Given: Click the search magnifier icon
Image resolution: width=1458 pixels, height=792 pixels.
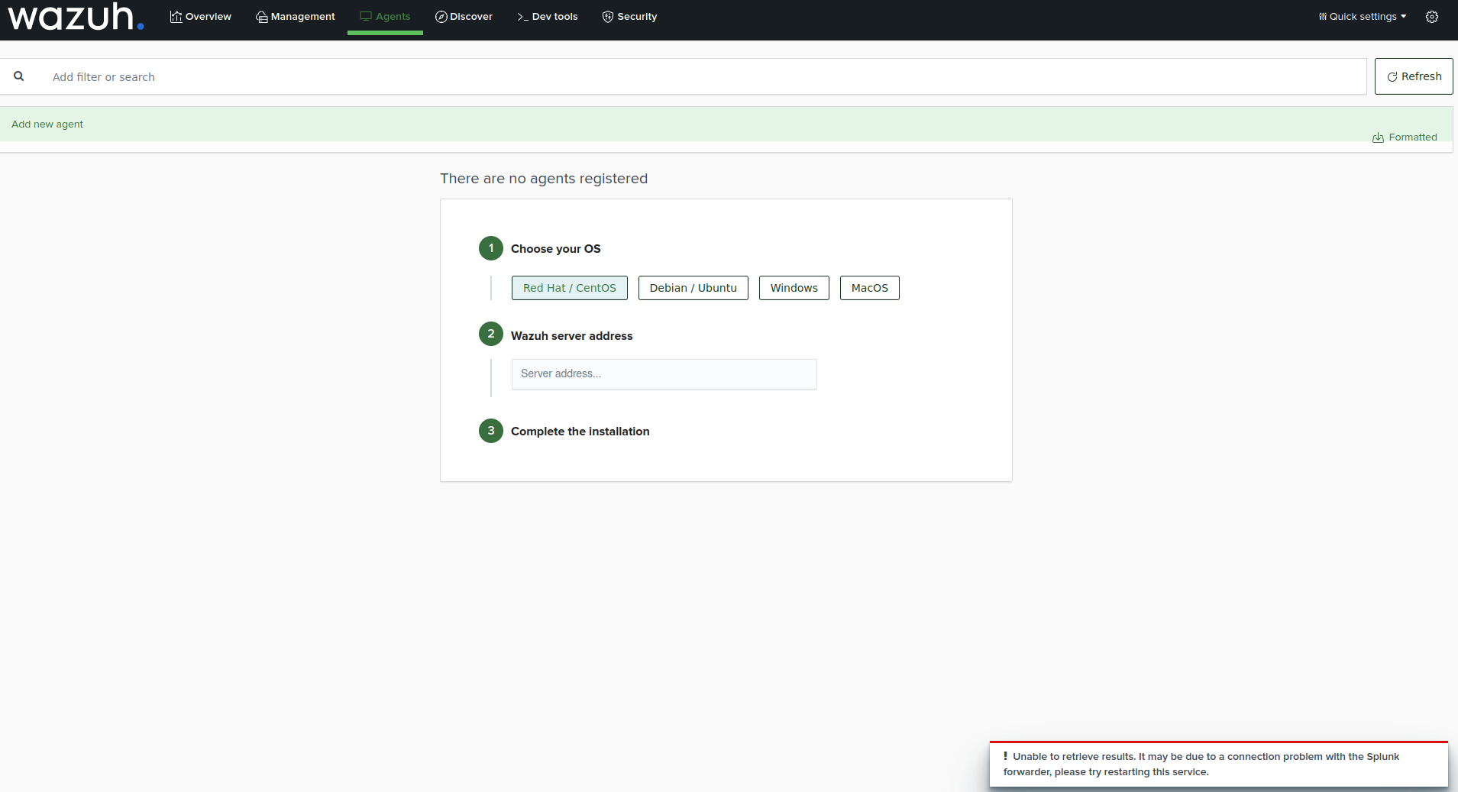Looking at the screenshot, I should click(19, 76).
